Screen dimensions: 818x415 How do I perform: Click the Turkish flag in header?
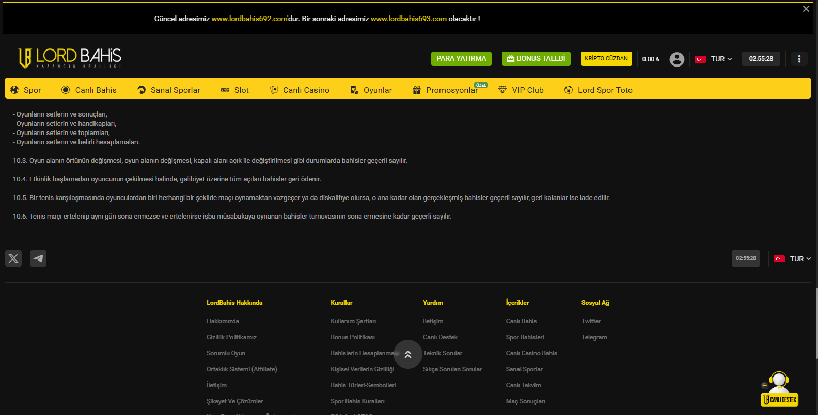point(700,59)
